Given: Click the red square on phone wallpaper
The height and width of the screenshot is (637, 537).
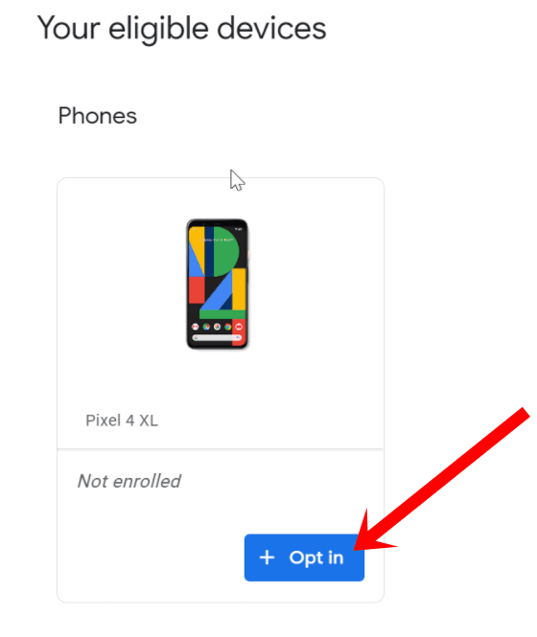Looking at the screenshot, I should pos(197,290).
